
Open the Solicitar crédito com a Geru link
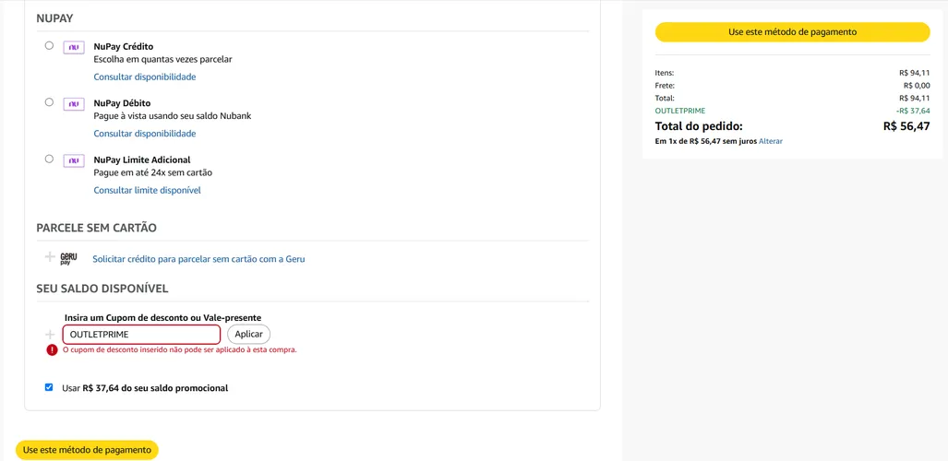tap(198, 259)
